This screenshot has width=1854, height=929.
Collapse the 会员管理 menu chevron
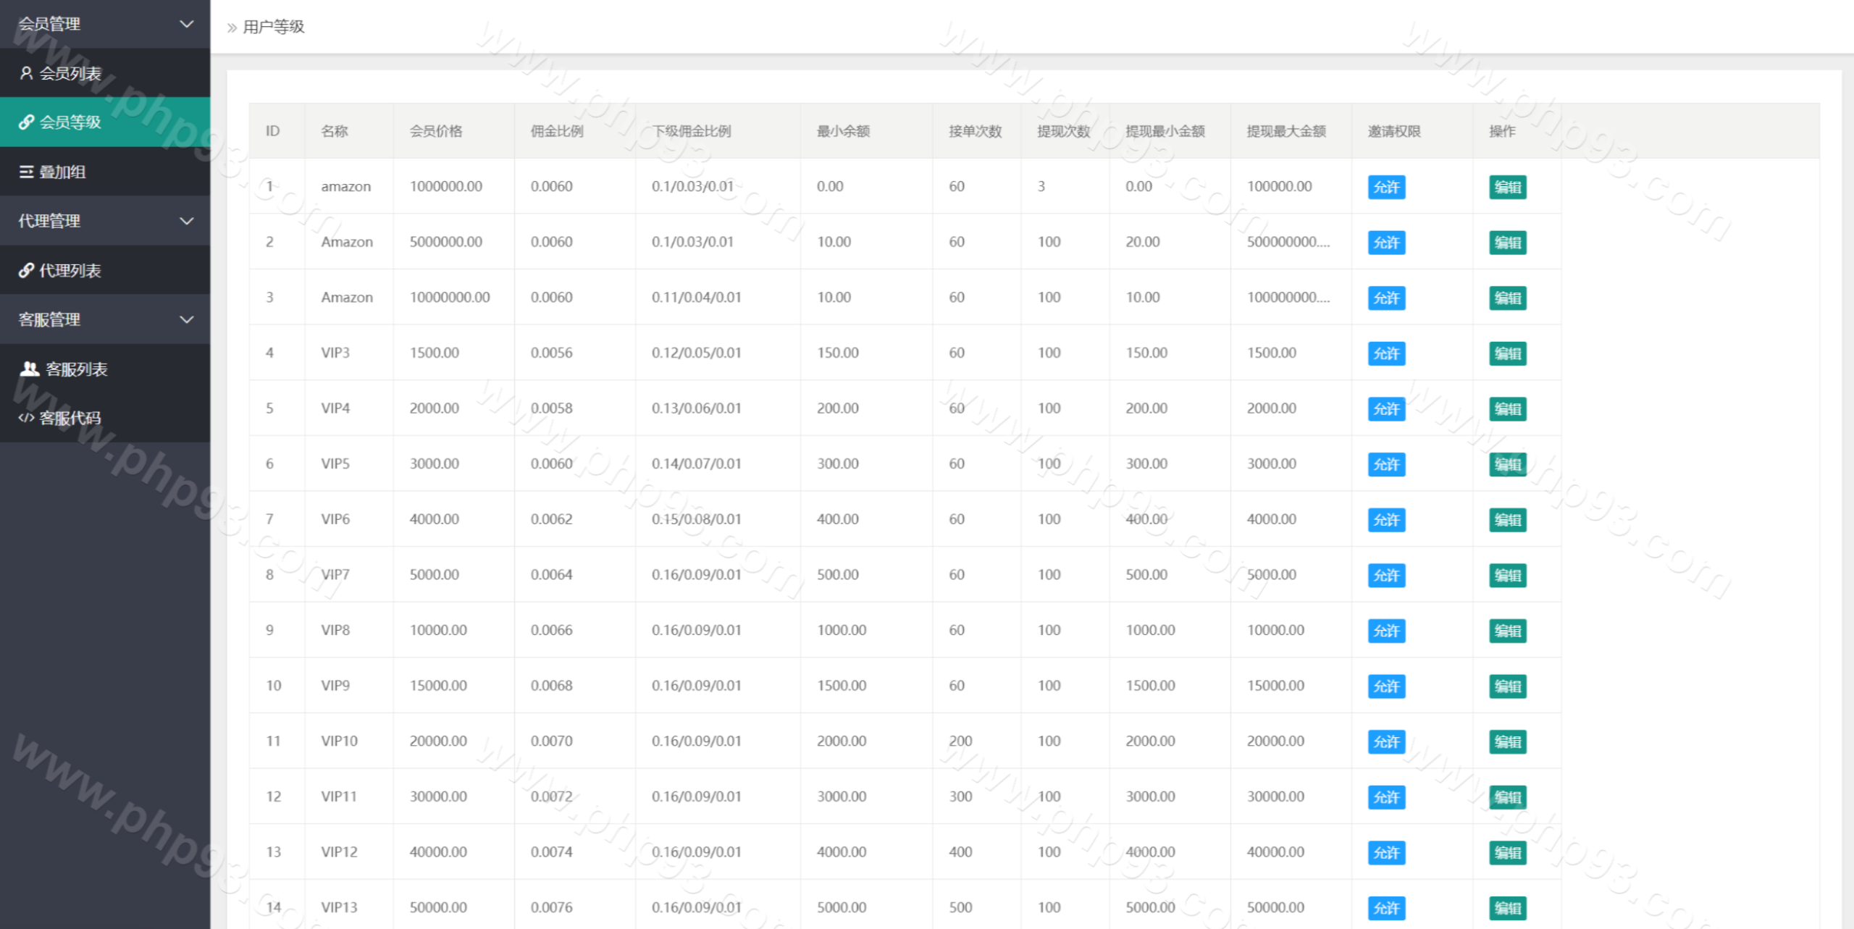tap(186, 24)
